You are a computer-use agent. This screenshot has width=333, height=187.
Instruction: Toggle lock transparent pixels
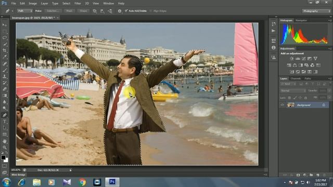(289, 98)
